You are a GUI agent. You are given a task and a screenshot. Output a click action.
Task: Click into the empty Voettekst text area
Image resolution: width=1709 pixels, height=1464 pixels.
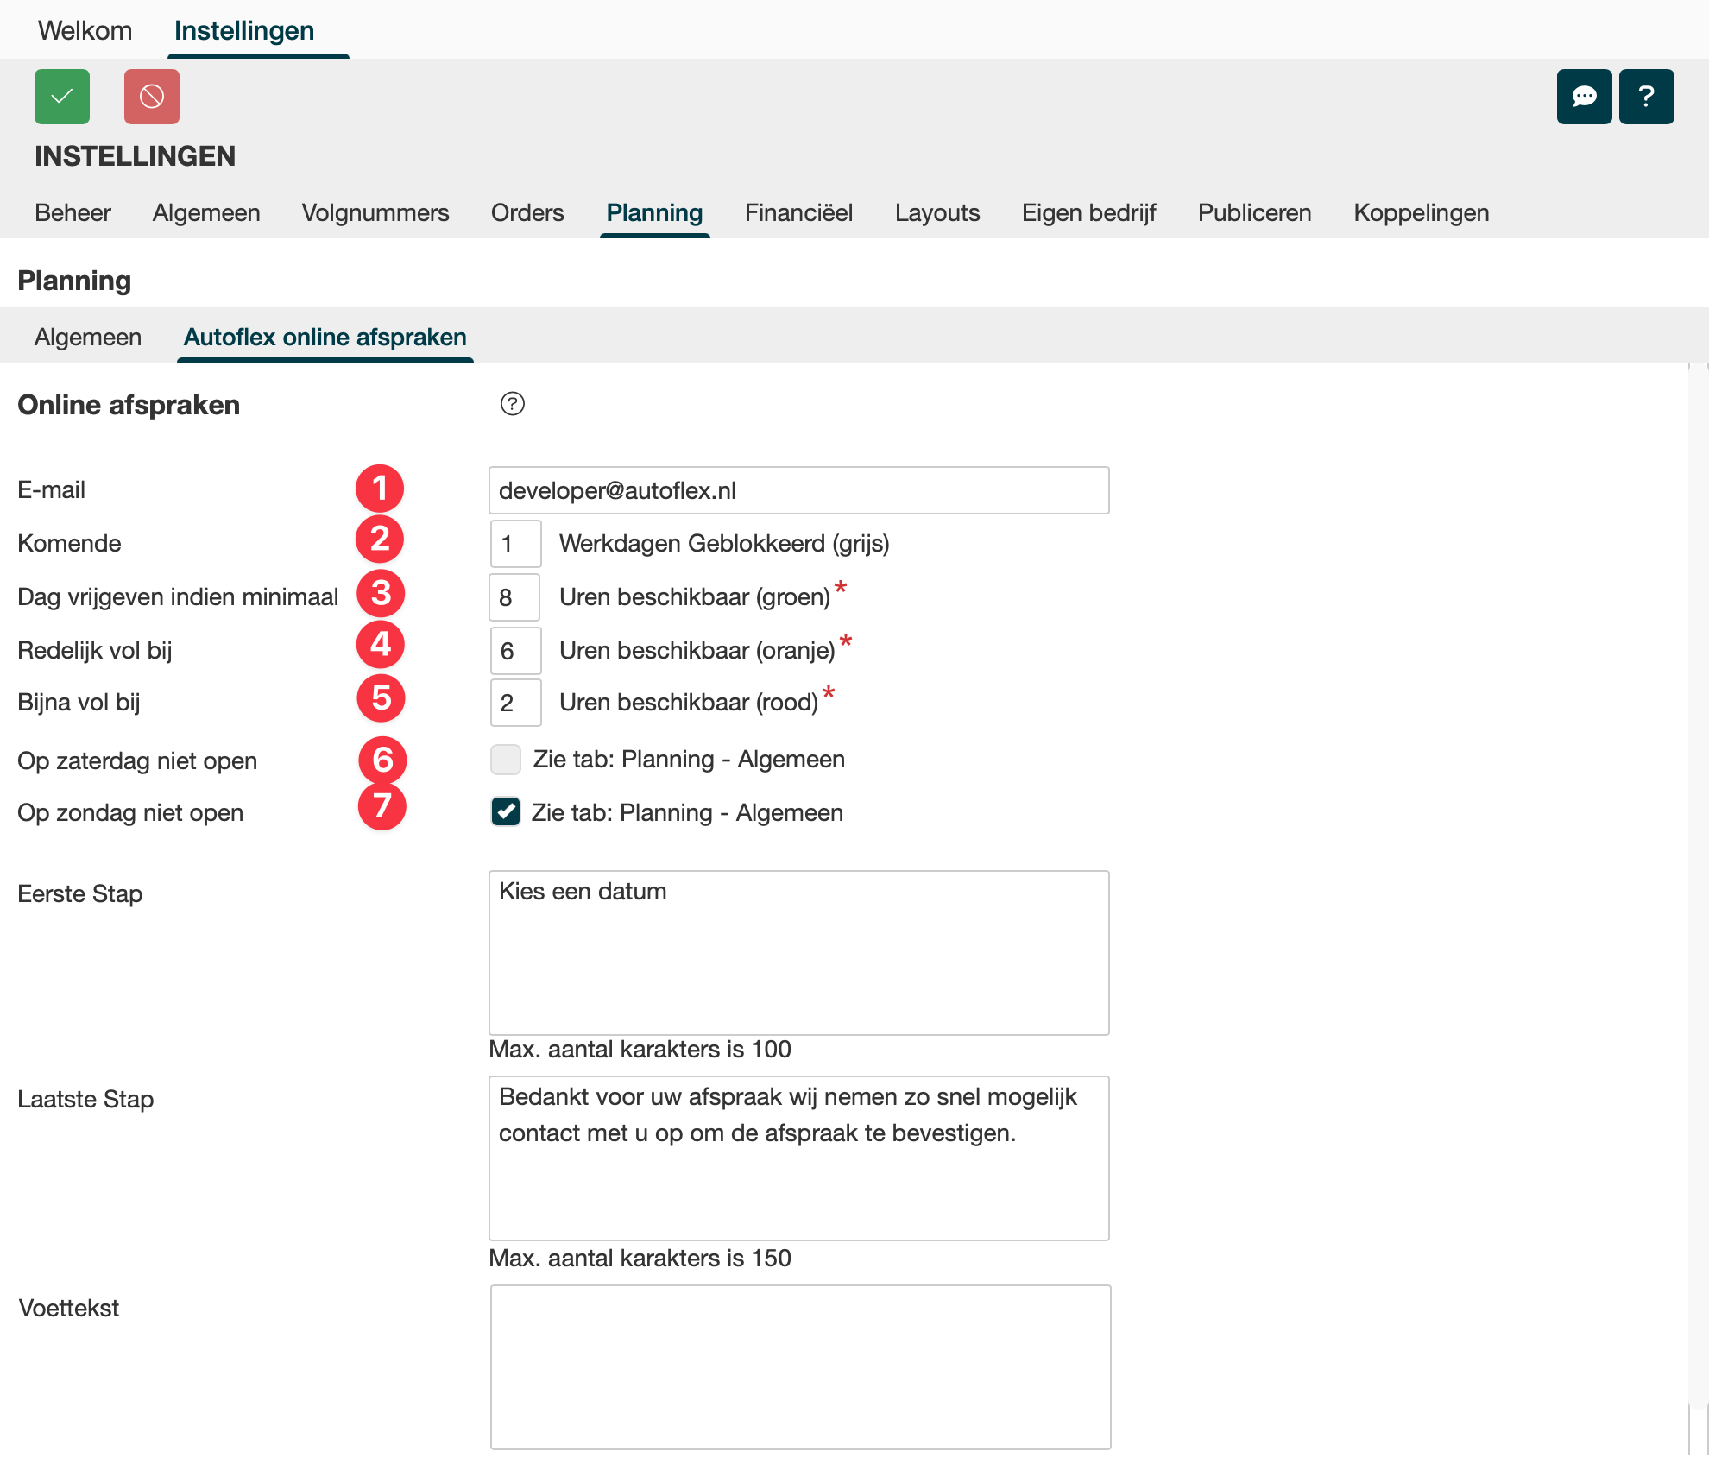click(800, 1366)
